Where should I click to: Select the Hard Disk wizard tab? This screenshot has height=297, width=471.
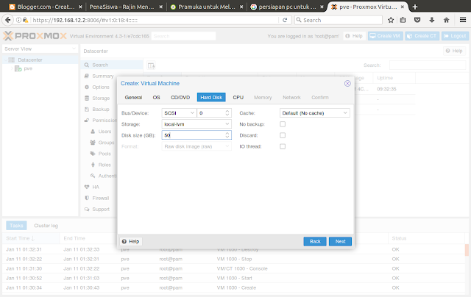click(211, 98)
